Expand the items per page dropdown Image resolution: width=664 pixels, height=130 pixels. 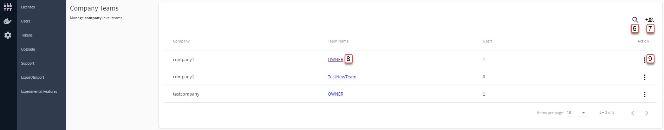[x=577, y=113]
